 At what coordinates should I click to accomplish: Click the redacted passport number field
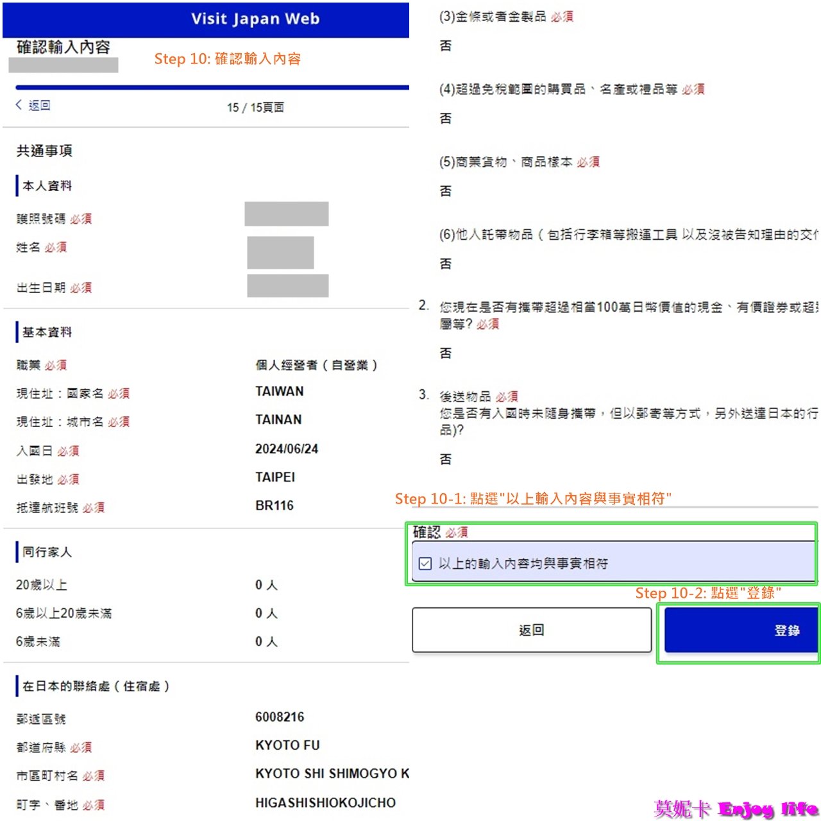(287, 214)
